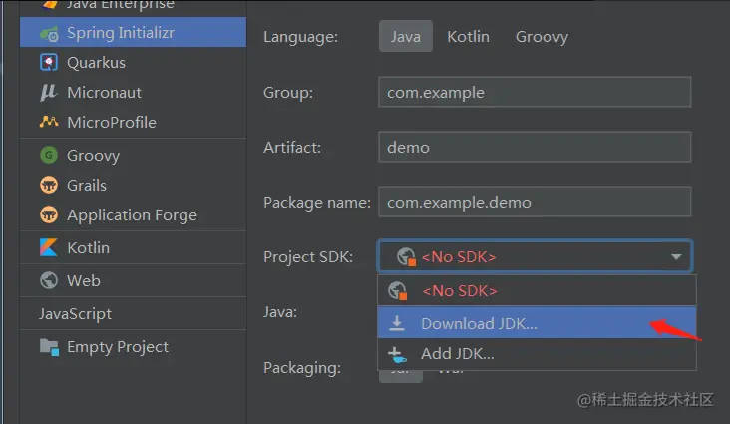Click the Grails icon
This screenshot has width=730, height=424.
click(49, 185)
